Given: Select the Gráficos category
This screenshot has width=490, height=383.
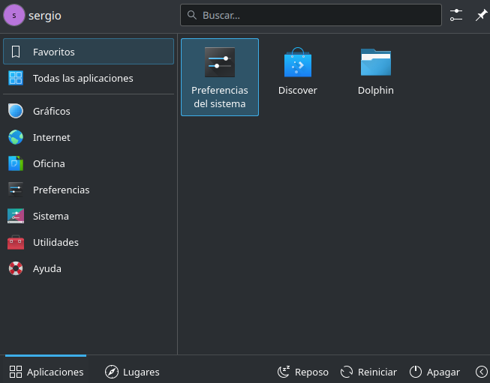Looking at the screenshot, I should tap(89, 111).
